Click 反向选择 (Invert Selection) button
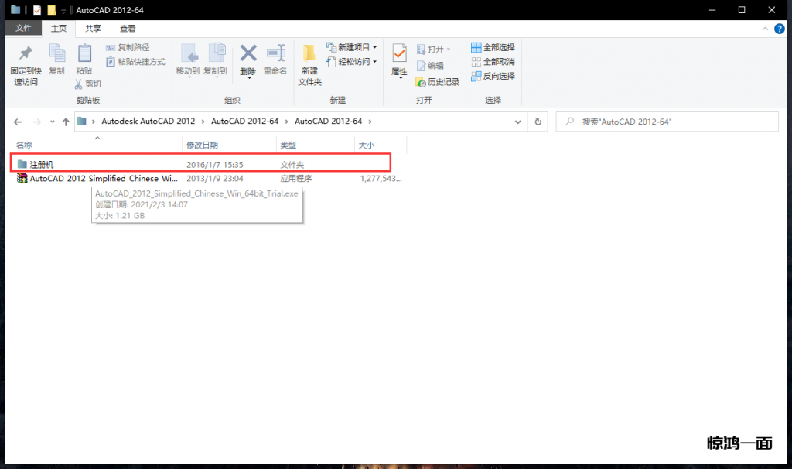 [x=493, y=76]
